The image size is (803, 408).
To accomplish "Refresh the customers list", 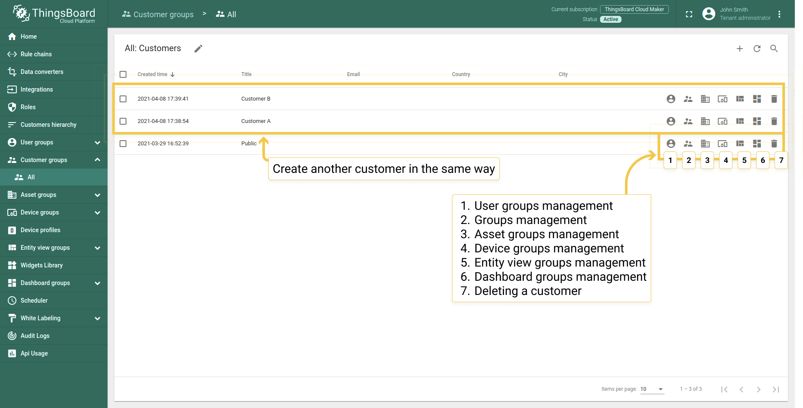I will (757, 49).
